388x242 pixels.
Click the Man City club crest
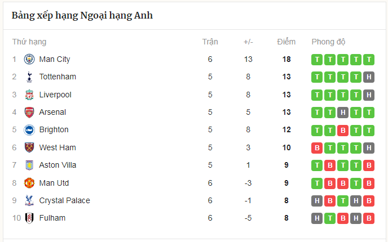29,59
